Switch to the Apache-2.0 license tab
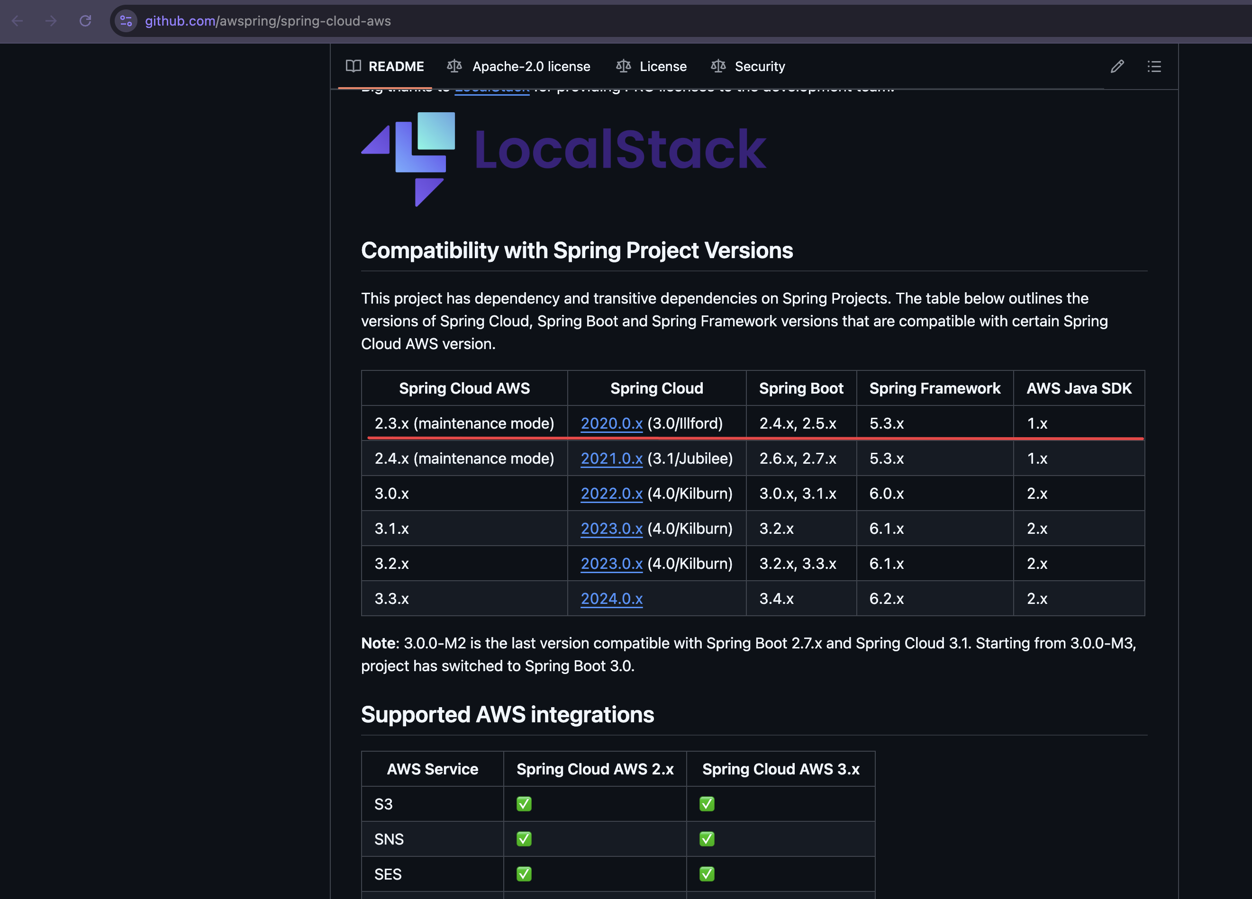Screen dimensions: 1252x899 530,66
